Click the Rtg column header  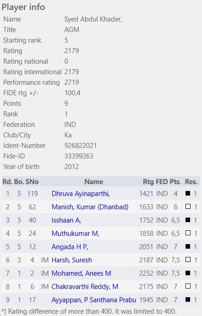pos(148,182)
